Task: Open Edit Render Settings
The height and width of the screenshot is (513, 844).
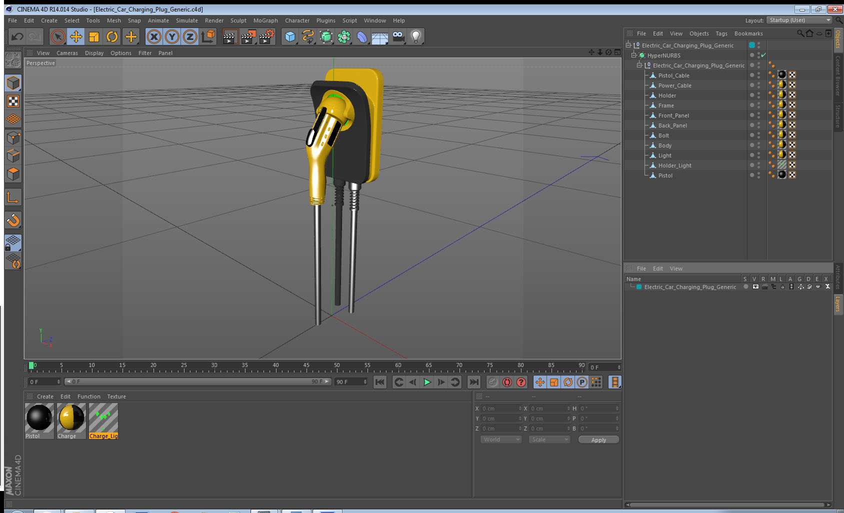Action: click(x=266, y=36)
